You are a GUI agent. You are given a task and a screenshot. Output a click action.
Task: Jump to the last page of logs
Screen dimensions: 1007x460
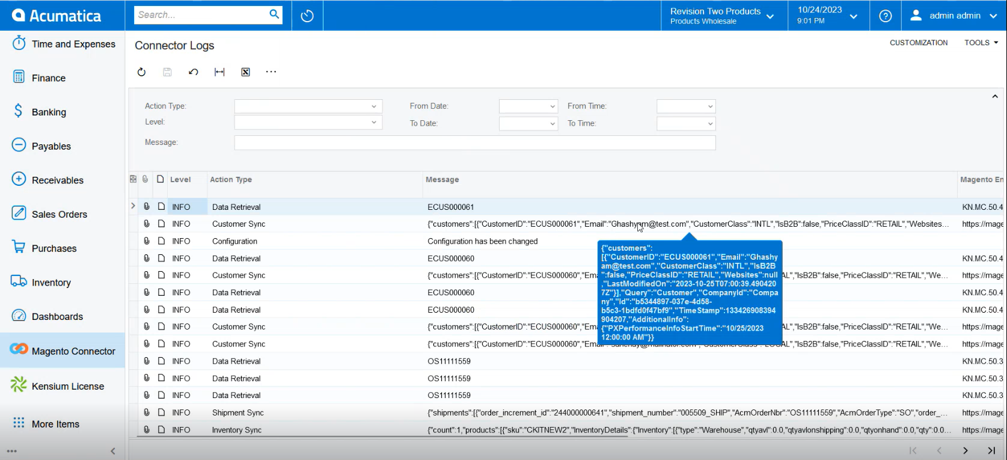tap(991, 450)
